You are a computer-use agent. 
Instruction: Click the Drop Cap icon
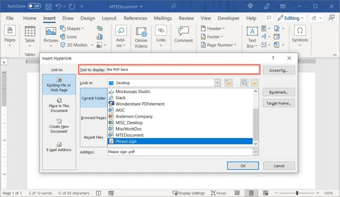(263, 45)
